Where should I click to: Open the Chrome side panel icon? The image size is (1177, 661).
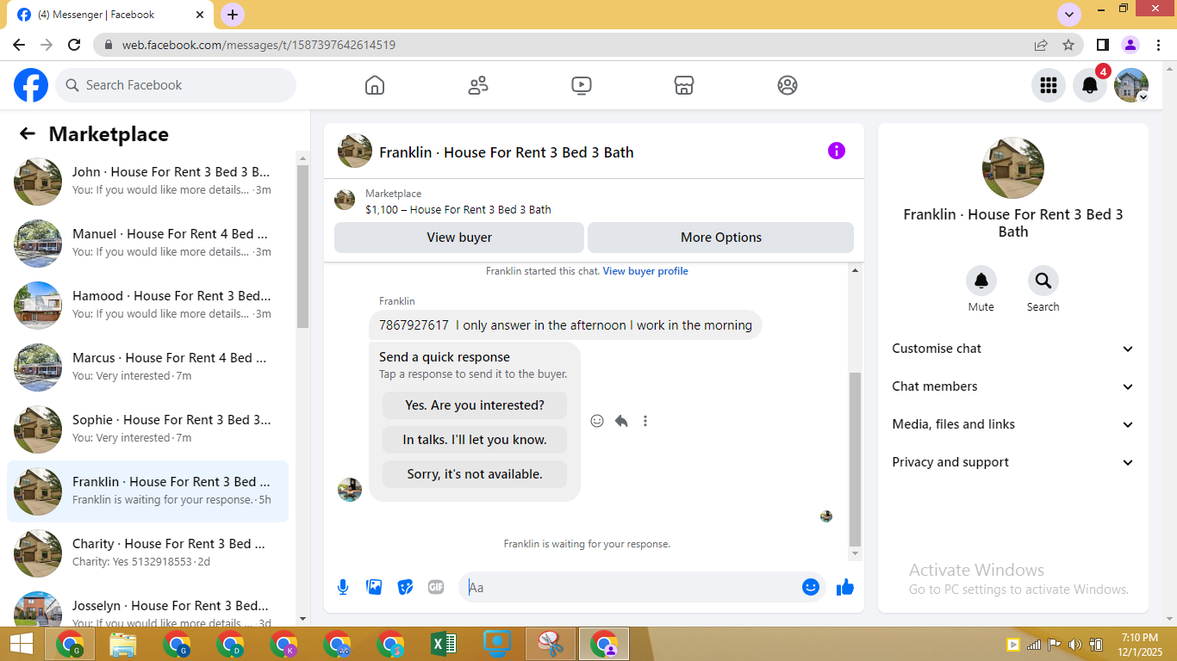point(1102,45)
